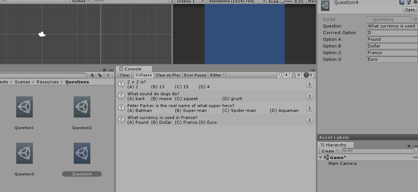Screen dimensions: 418x192
Task: Click the Script object picker circle
Action: coord(415,19)
